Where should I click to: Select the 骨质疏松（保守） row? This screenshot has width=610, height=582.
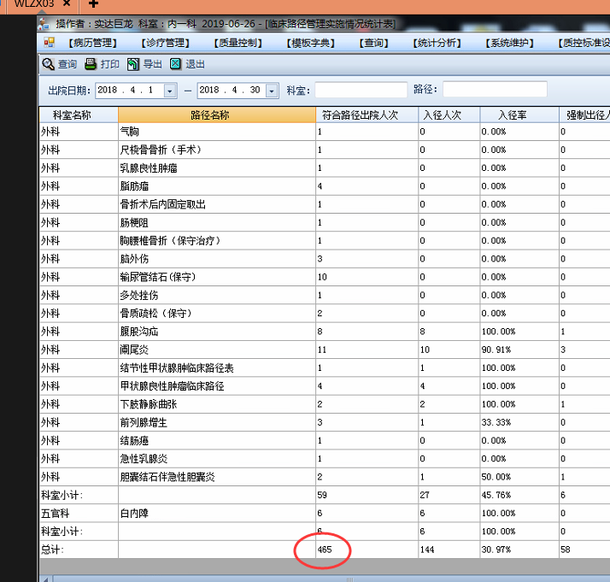(x=325, y=313)
